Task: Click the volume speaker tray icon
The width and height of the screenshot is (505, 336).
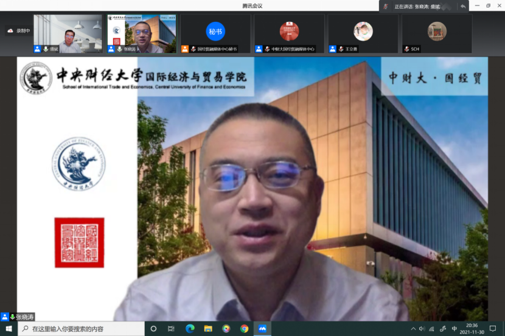Action: click(x=422, y=329)
